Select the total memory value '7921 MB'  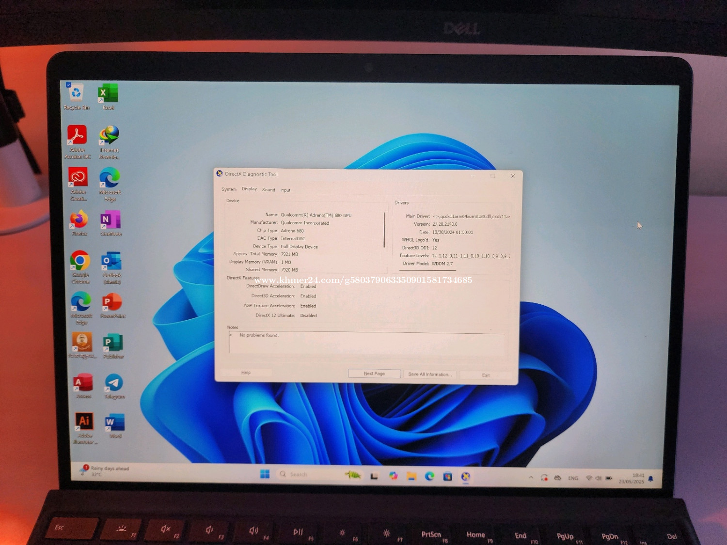pyautogui.click(x=289, y=254)
